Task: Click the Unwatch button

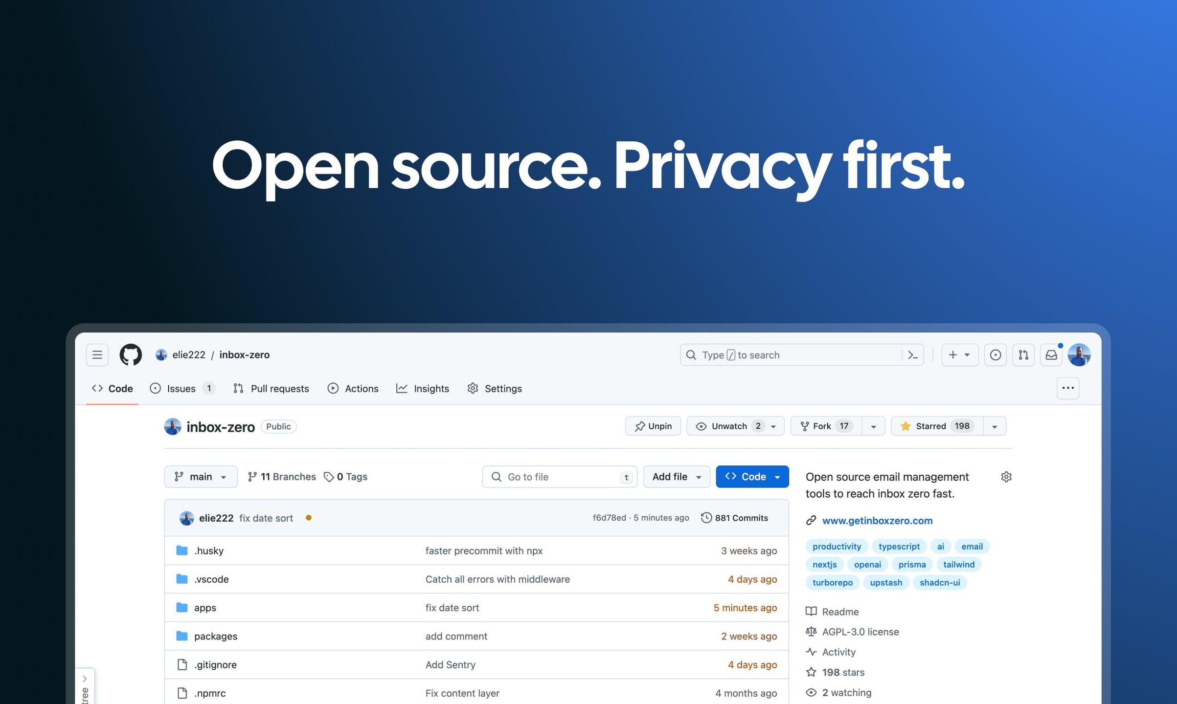Action: pyautogui.click(x=728, y=426)
